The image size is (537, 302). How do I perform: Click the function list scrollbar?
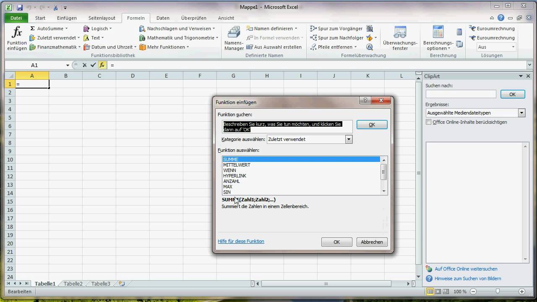[x=383, y=175]
